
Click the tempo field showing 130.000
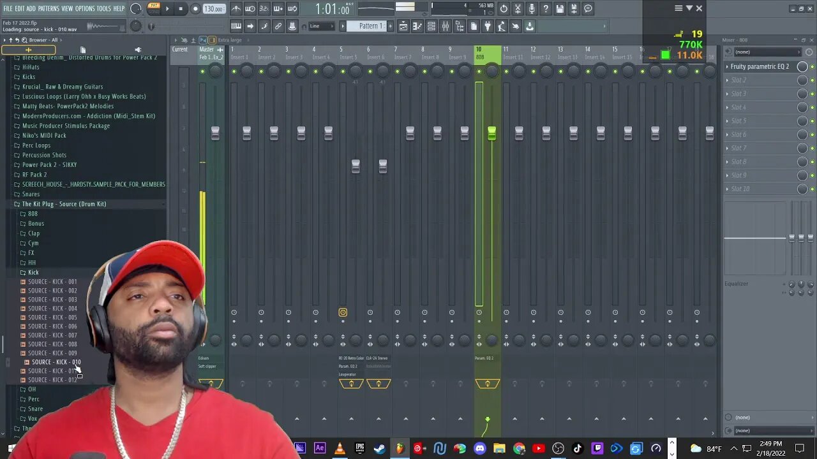[213, 9]
